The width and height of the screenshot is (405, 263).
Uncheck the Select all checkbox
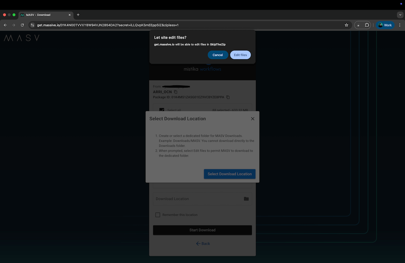click(162, 110)
